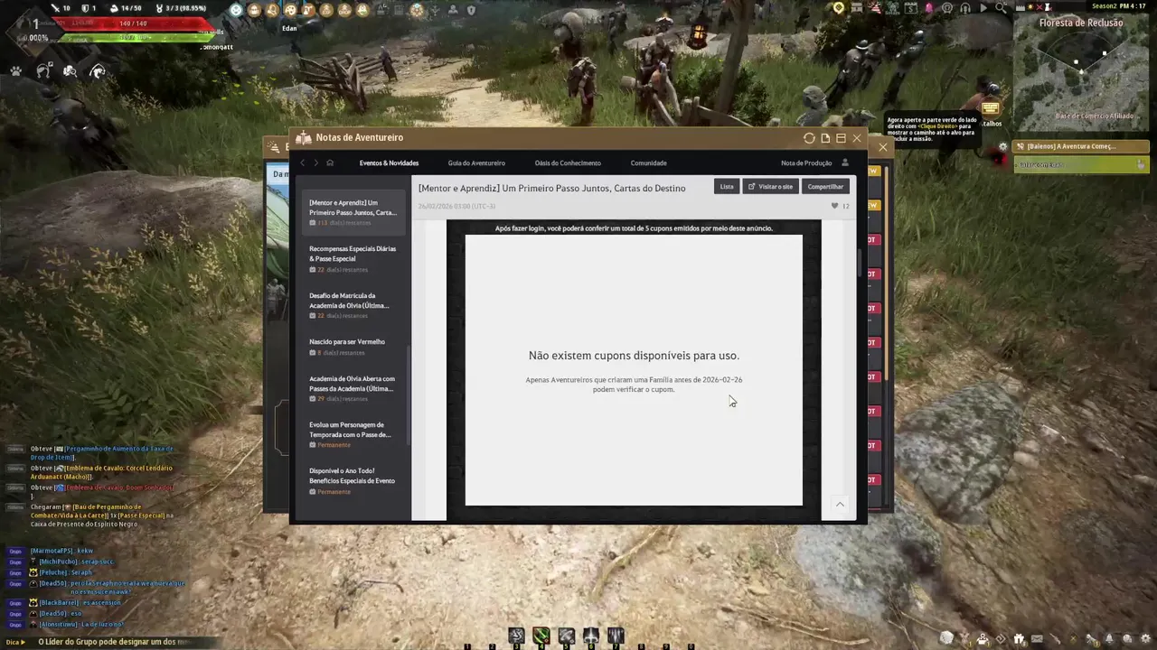Click the Notas de Aventureiro book icon

(x=304, y=138)
